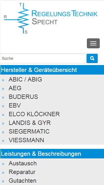
Task: Open the LANDIS & GYR link
Action: (30, 123)
